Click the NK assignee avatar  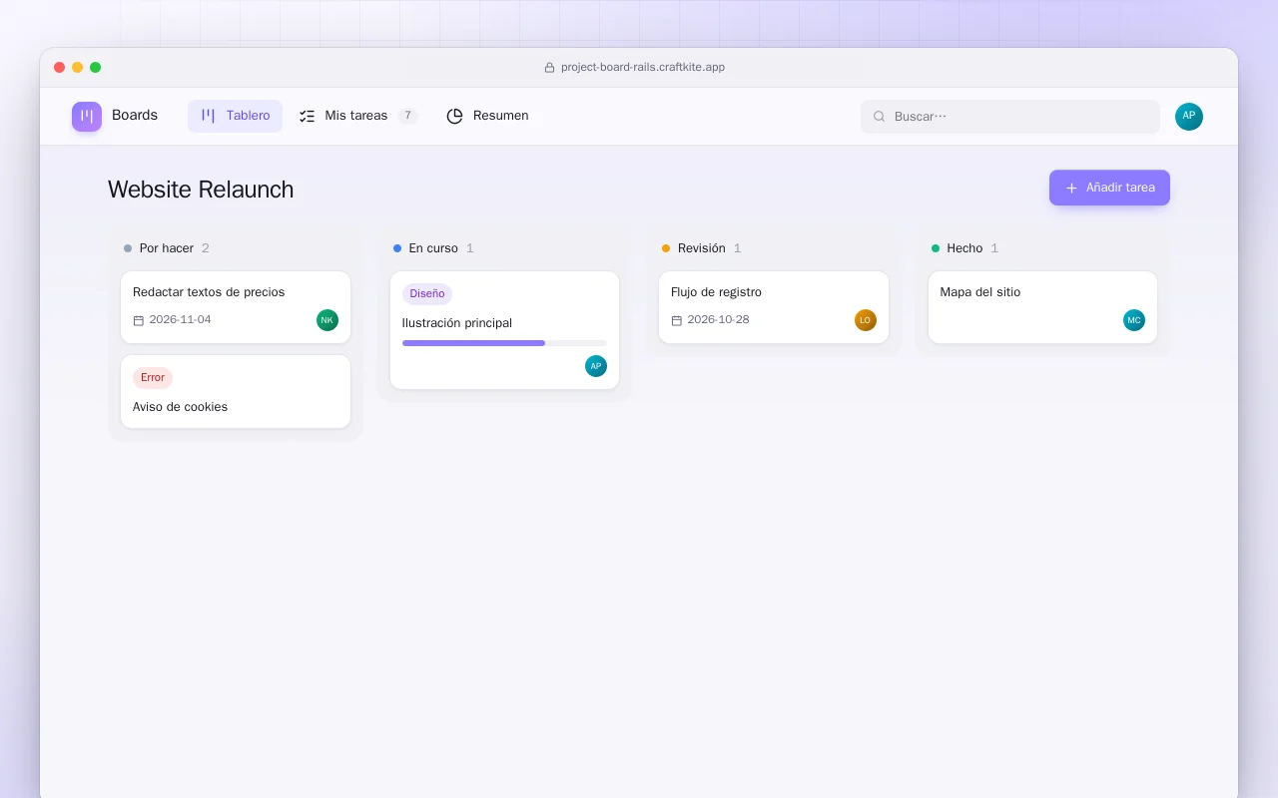[327, 320]
